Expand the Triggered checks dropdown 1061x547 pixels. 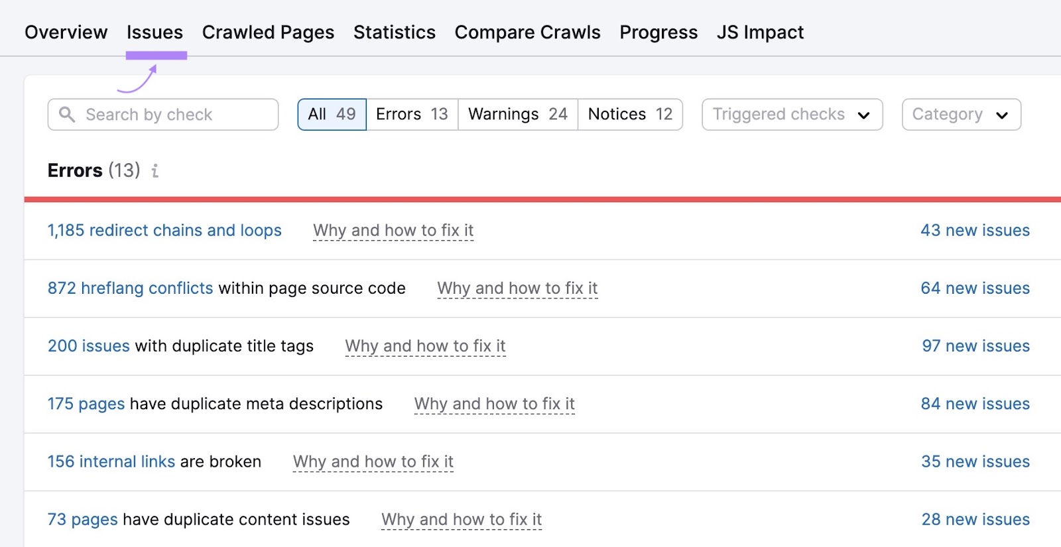[792, 115]
